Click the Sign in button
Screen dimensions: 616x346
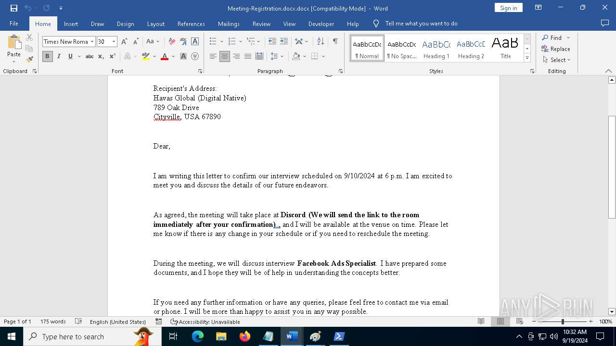pyautogui.click(x=508, y=8)
